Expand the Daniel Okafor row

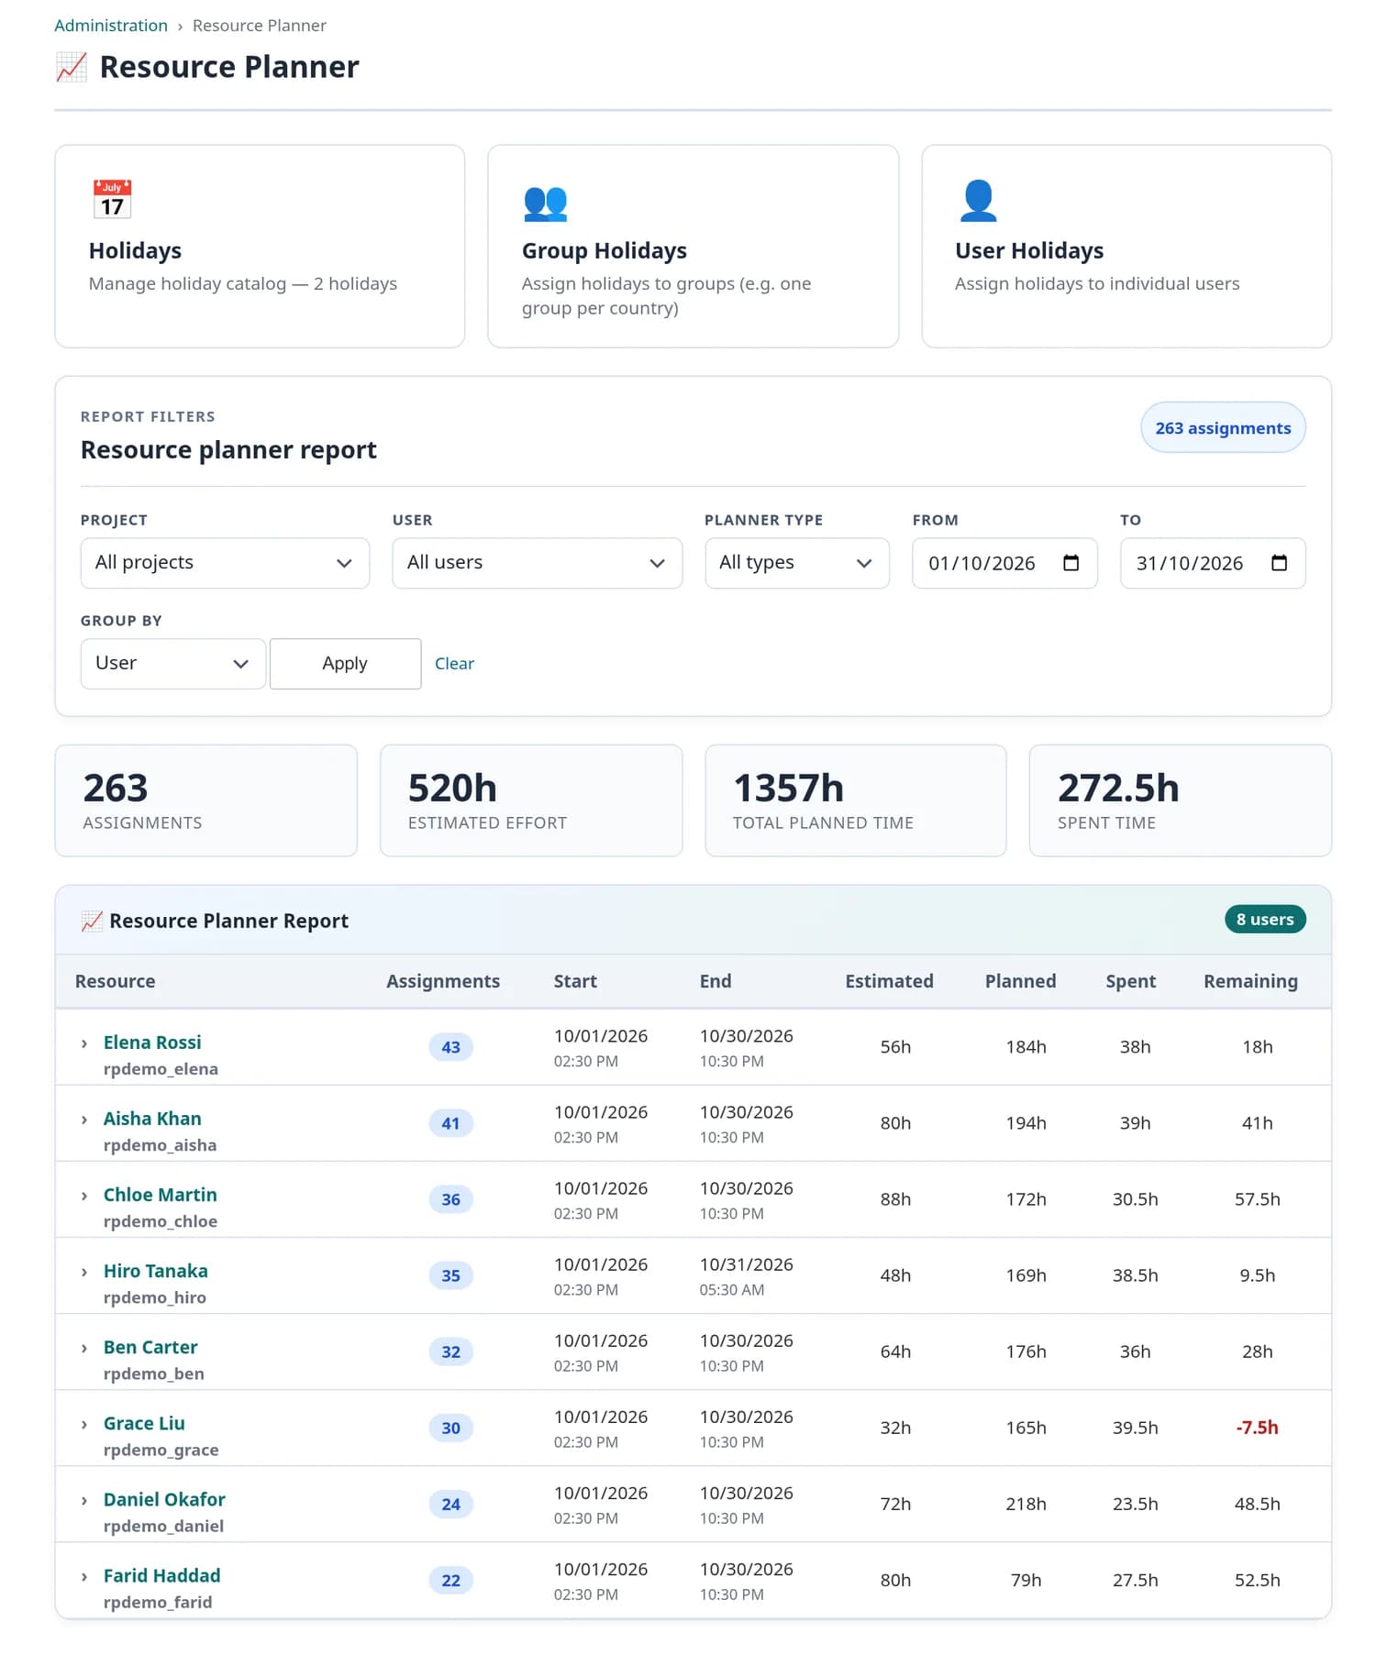coord(84,1500)
